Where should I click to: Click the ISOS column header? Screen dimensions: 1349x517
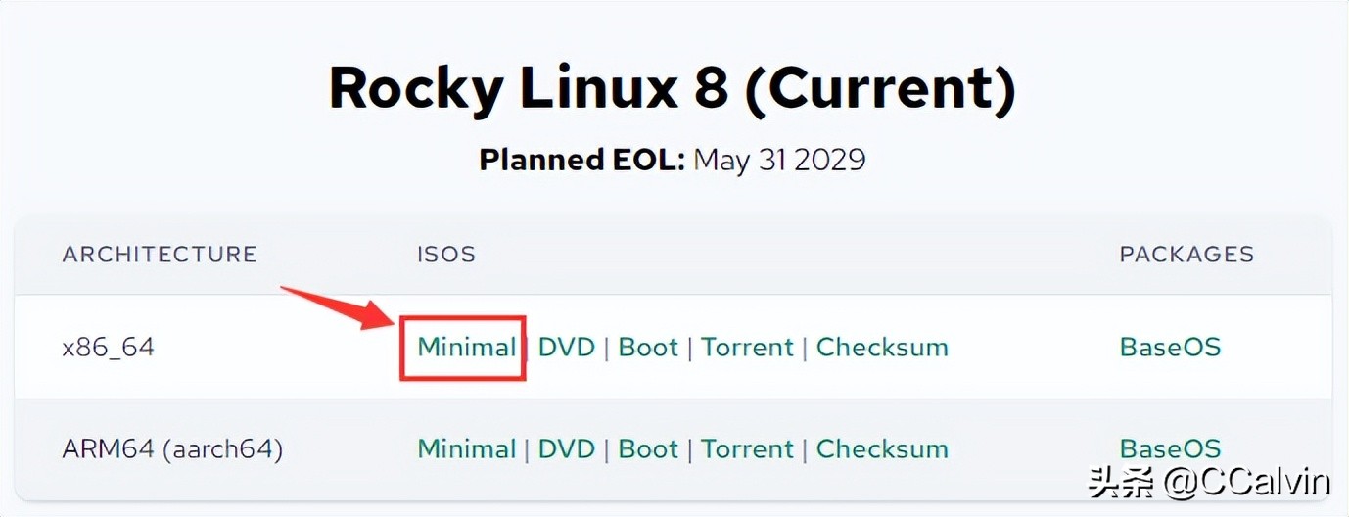[x=446, y=255]
